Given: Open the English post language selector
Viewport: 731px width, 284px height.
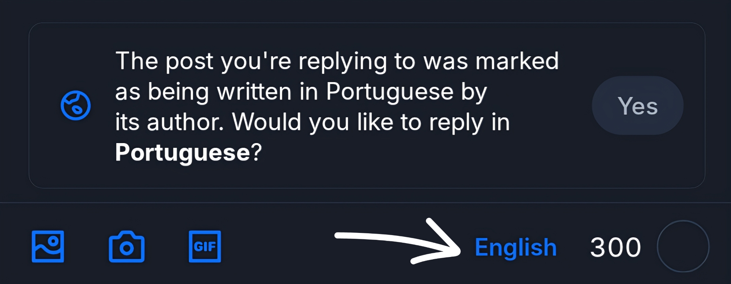Looking at the screenshot, I should coord(515,247).
